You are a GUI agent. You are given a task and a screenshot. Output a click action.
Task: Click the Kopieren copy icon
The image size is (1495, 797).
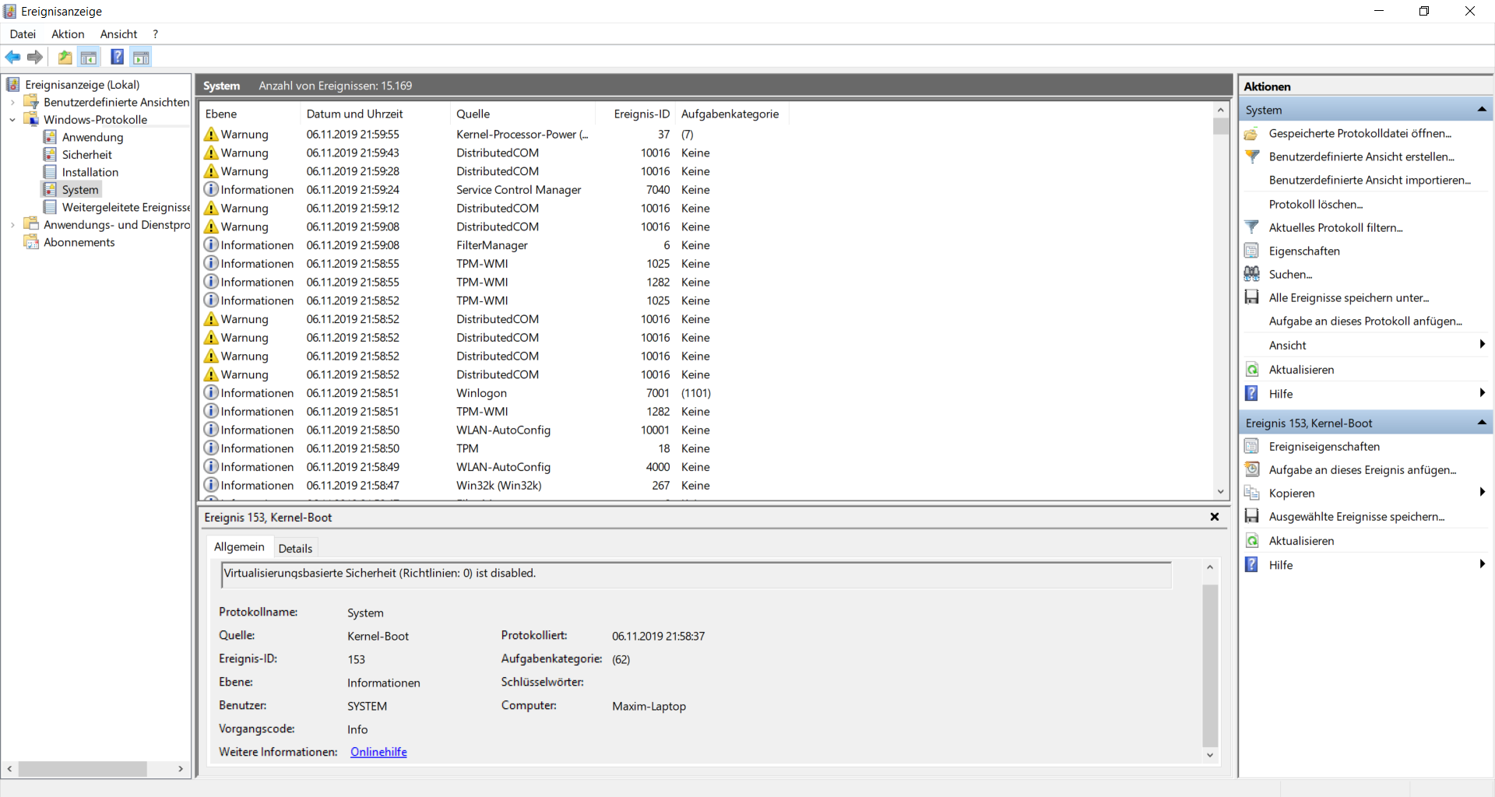click(1252, 493)
